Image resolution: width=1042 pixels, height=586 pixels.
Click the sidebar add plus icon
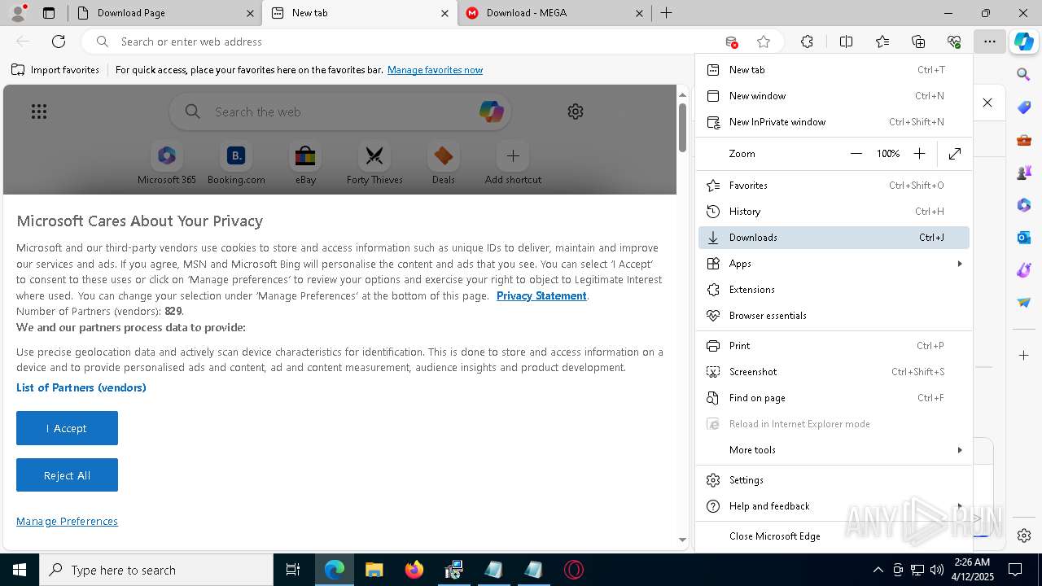point(1024,356)
